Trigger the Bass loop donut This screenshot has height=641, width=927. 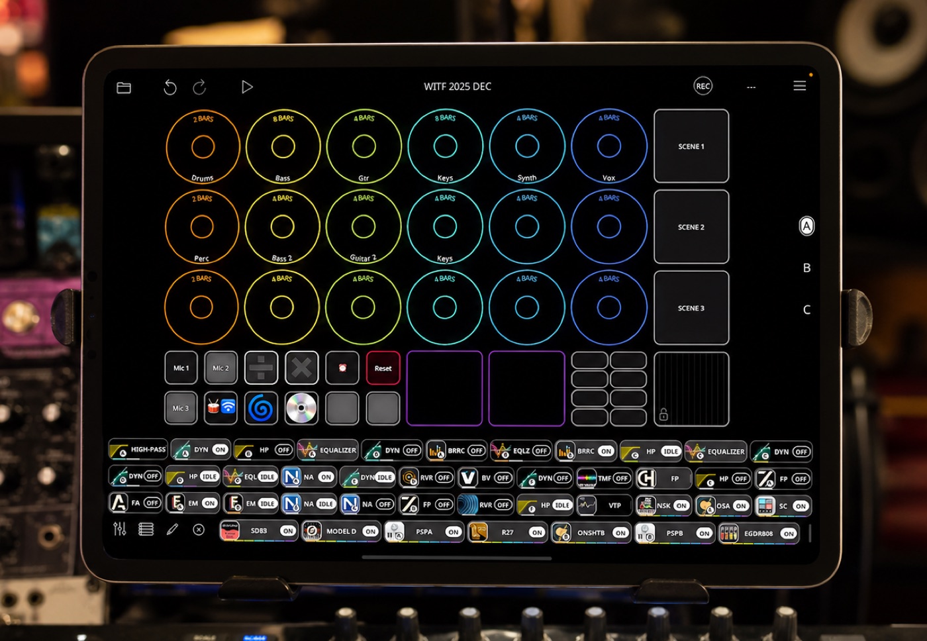coord(283,146)
